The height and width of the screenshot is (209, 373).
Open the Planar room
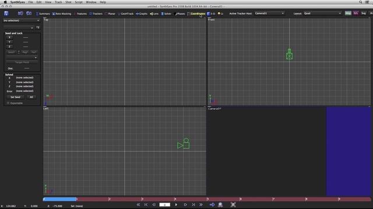point(110,14)
